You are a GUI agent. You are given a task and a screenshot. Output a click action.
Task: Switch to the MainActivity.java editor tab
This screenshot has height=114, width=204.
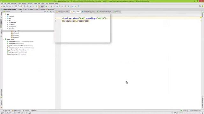89,12
